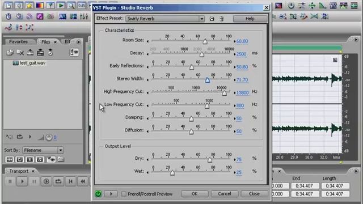Toggle show MIDI files filter button

[40, 159]
